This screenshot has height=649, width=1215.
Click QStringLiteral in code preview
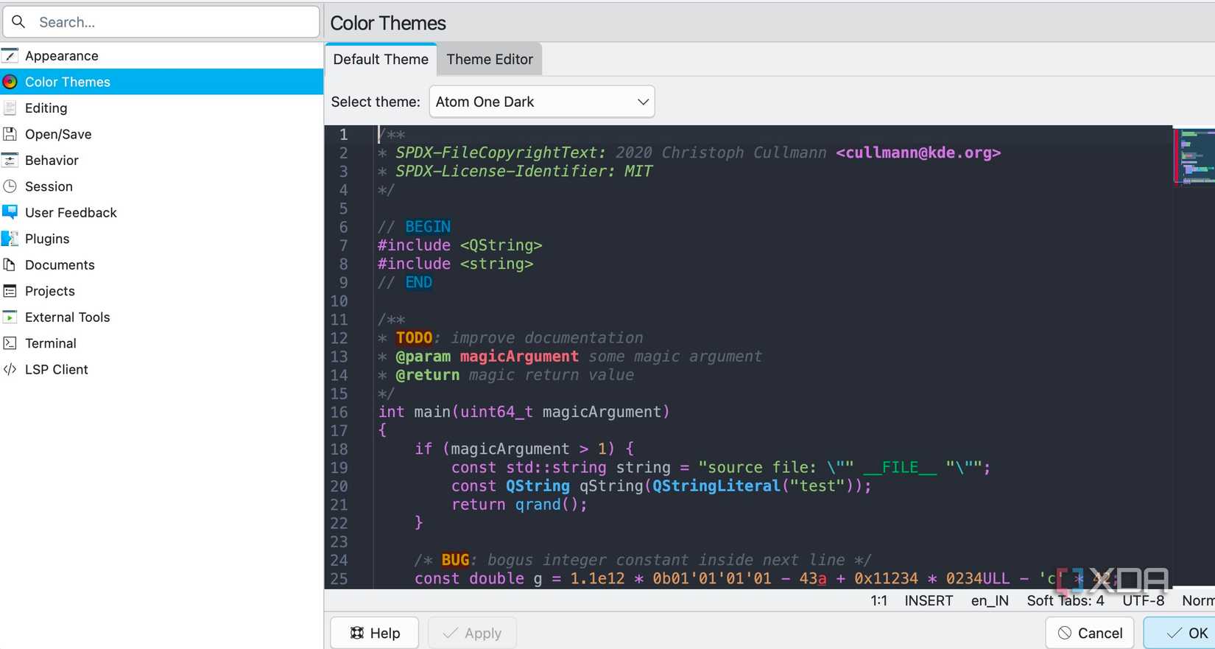point(716,486)
